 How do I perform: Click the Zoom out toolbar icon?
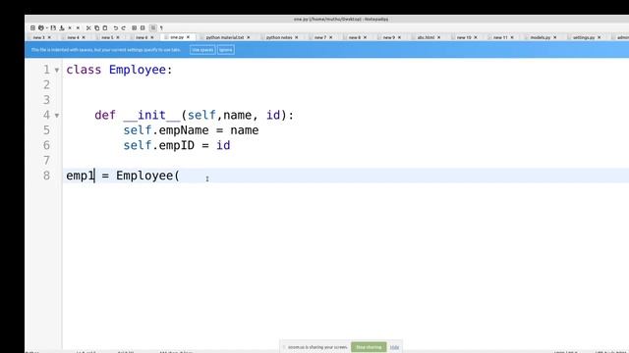pos(143,28)
